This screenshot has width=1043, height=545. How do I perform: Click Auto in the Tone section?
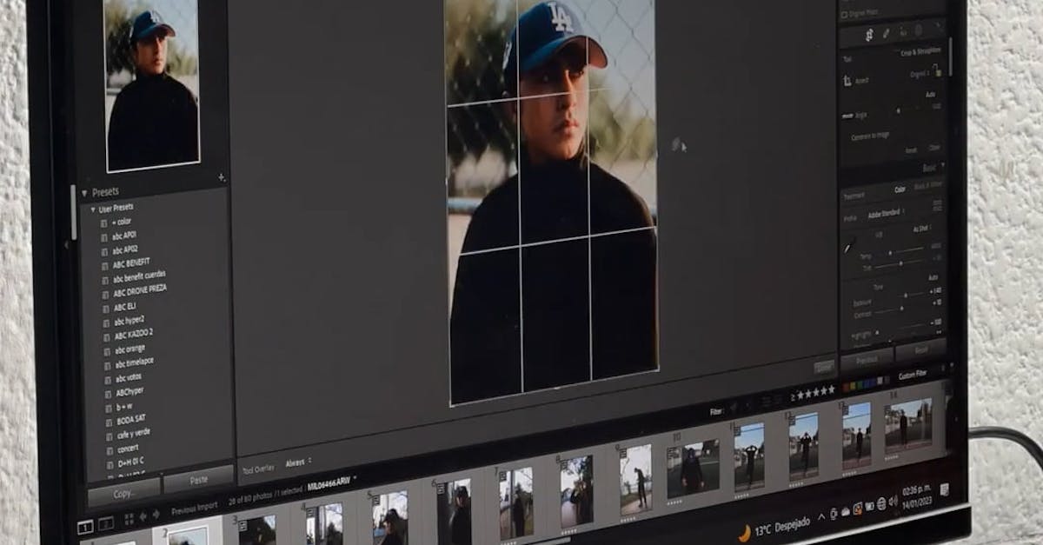[933, 277]
